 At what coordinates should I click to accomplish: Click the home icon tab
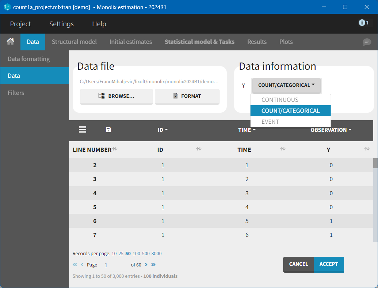click(10, 42)
